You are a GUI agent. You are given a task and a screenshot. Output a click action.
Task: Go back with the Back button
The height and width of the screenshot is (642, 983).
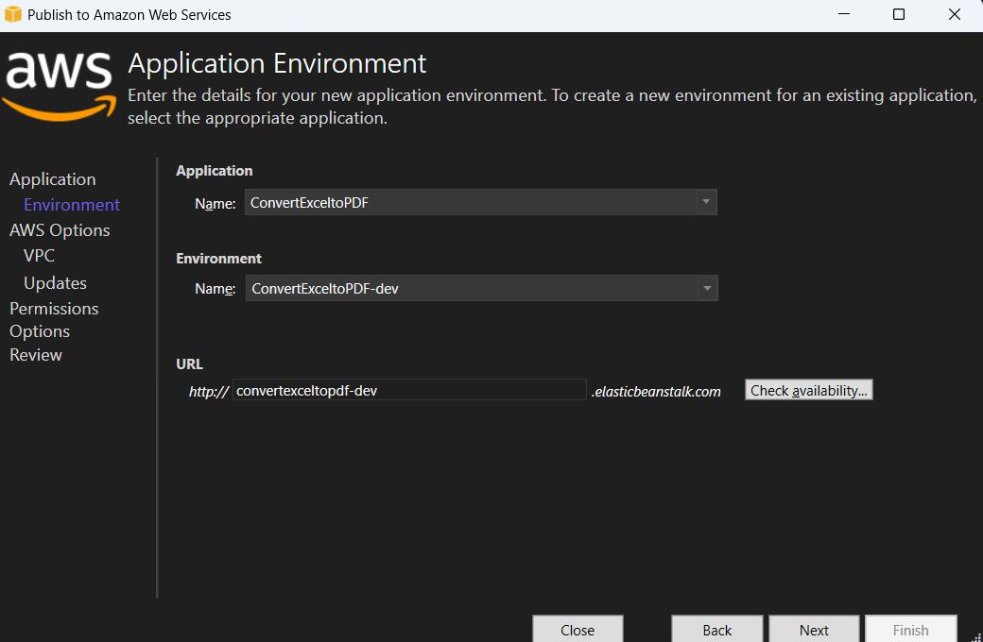[716, 630]
